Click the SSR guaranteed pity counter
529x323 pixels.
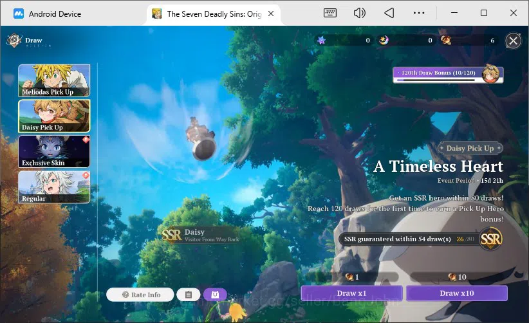tap(420, 239)
